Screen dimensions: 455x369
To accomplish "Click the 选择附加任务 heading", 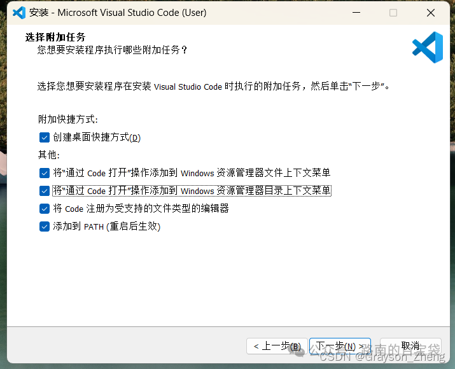I will click(x=55, y=37).
